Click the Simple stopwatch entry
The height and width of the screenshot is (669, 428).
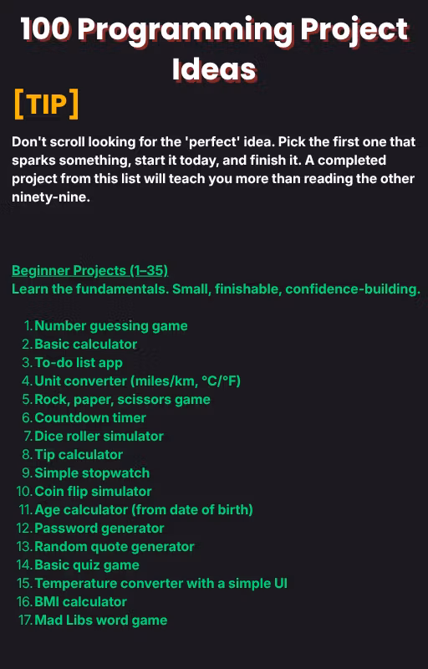tap(92, 473)
